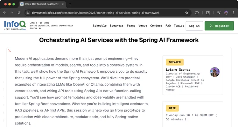Open the Chrome profile avatar
This screenshot has height=127, width=238.
pyautogui.click(x=226, y=13)
